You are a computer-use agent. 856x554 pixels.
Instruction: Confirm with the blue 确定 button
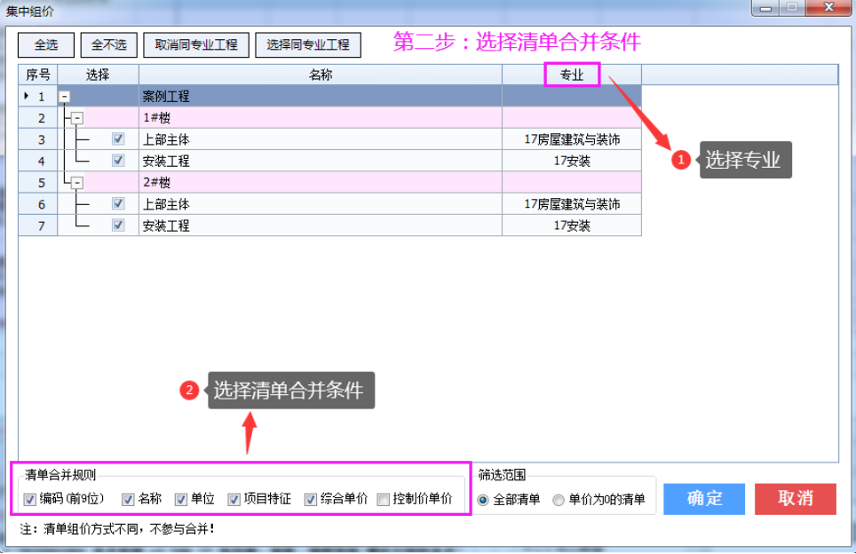704,498
